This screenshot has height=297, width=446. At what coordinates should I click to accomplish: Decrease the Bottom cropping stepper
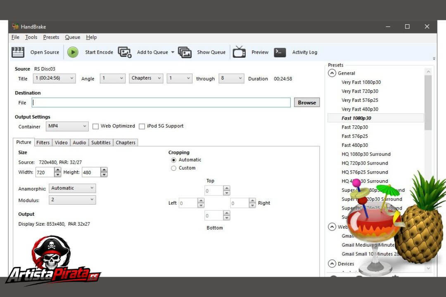point(226,218)
